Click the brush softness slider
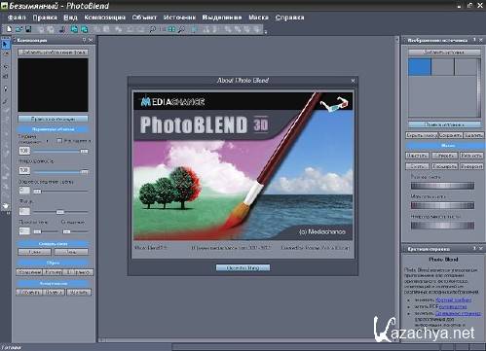The image size is (486, 351). pos(442,205)
